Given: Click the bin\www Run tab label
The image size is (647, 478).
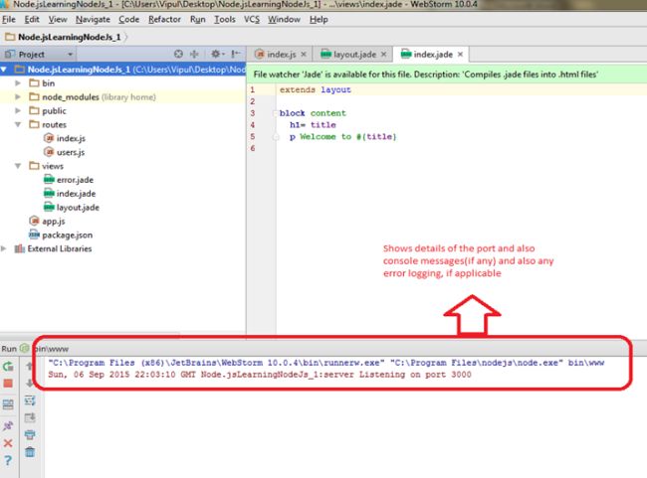Looking at the screenshot, I should (x=51, y=349).
